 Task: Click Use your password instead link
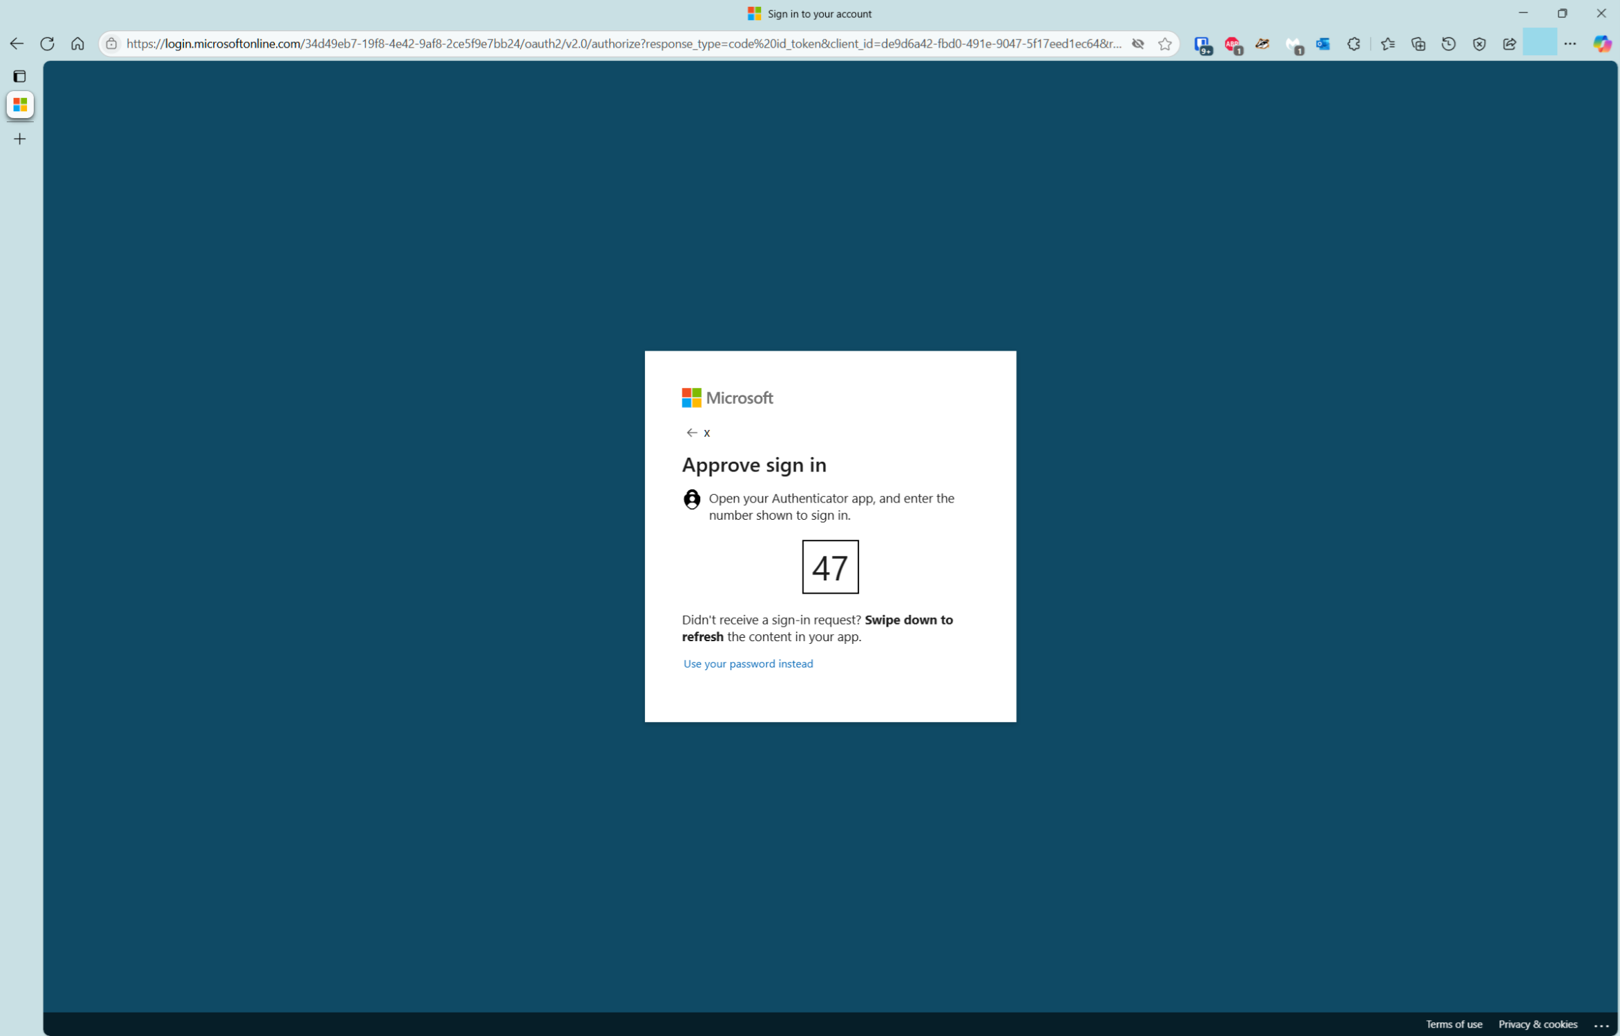pos(748,663)
